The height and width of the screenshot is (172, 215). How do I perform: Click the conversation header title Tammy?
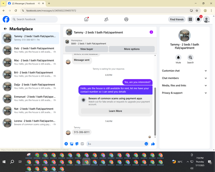pyautogui.click(x=98, y=32)
